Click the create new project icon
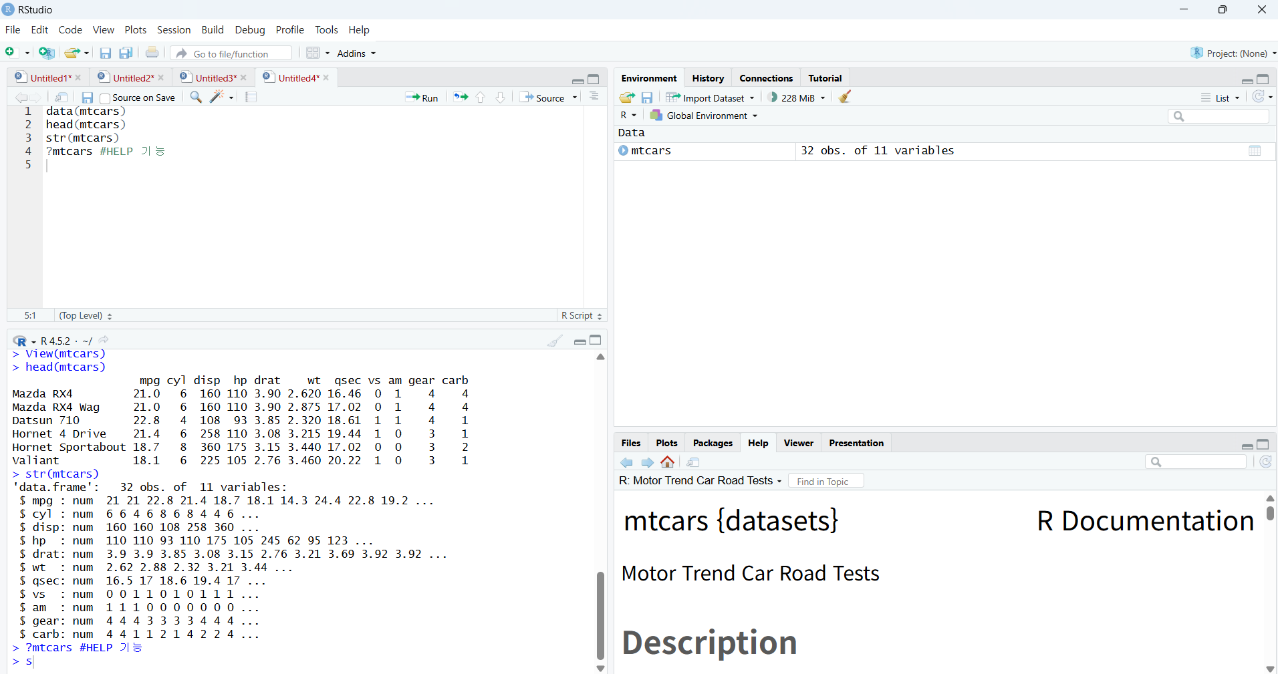This screenshot has width=1278, height=674. click(46, 53)
